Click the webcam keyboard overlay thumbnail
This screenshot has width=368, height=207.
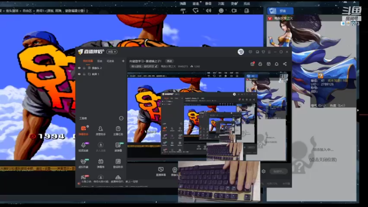point(219,181)
